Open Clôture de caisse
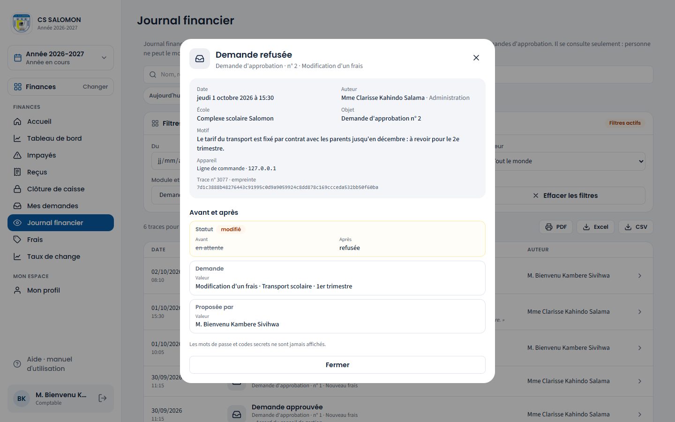Viewport: 675px width, 422px height. [x=60, y=189]
